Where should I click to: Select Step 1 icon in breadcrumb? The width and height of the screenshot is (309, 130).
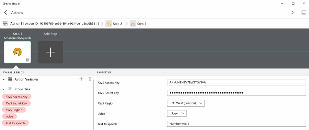point(133,24)
